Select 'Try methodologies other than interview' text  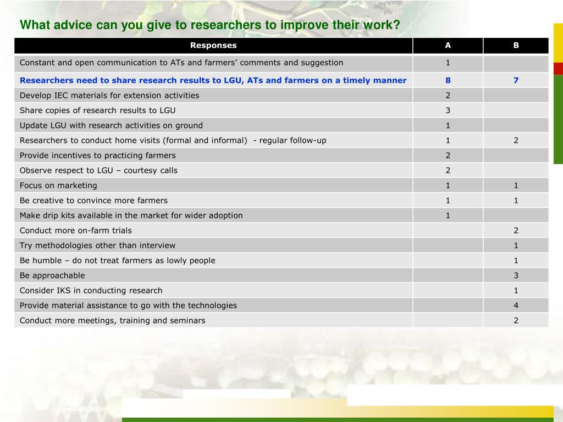coord(98,246)
